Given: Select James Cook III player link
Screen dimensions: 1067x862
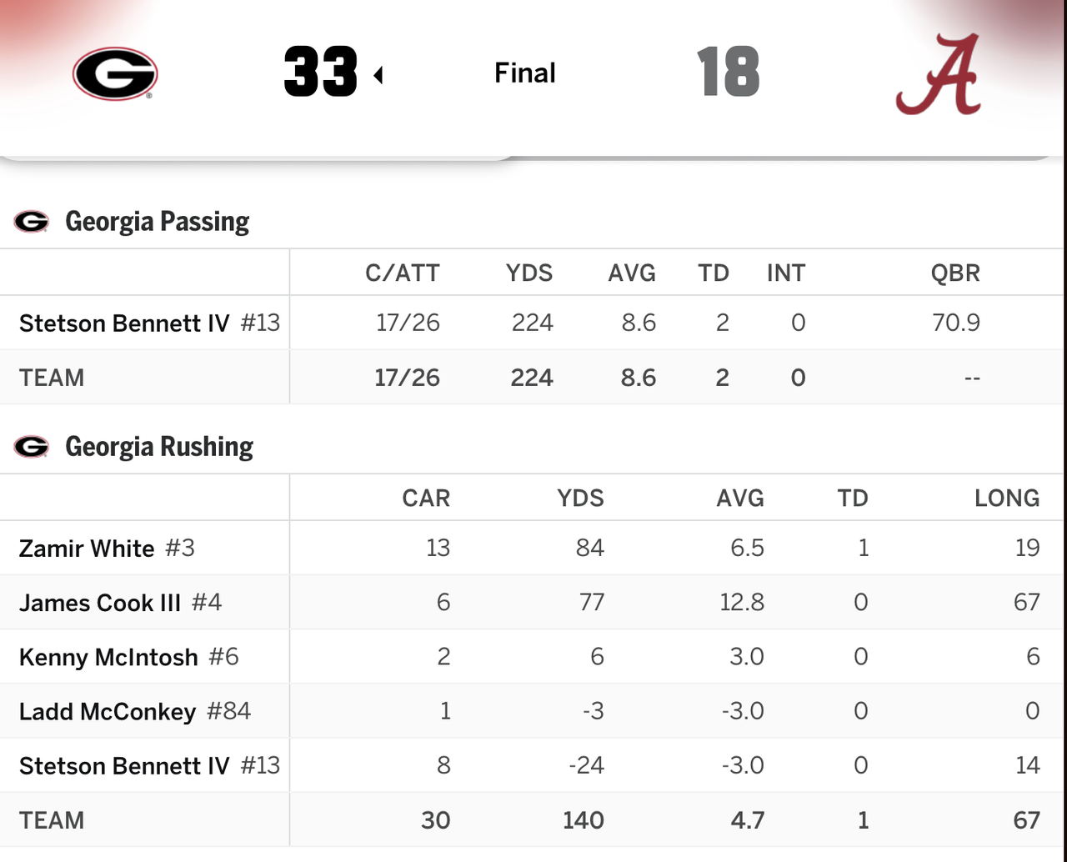Looking at the screenshot, I should [x=100, y=603].
